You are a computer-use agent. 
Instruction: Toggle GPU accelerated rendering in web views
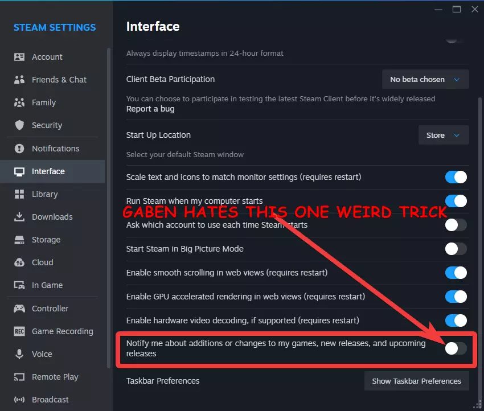[x=456, y=297]
